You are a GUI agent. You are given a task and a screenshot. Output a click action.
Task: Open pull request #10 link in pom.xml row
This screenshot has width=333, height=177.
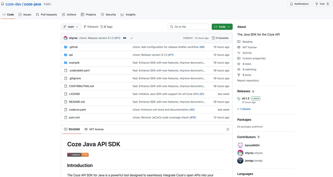[193, 118]
